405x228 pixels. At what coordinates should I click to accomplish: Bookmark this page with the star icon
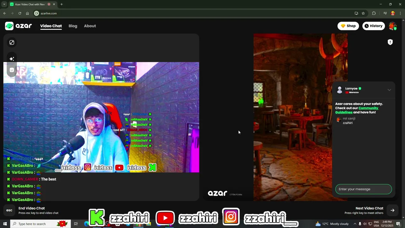(363, 13)
